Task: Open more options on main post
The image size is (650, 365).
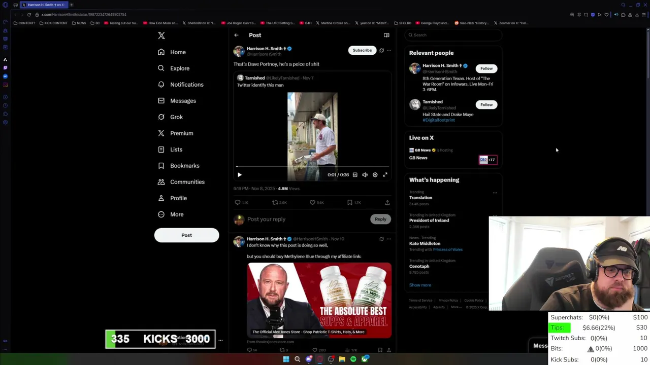Action: pos(389,50)
